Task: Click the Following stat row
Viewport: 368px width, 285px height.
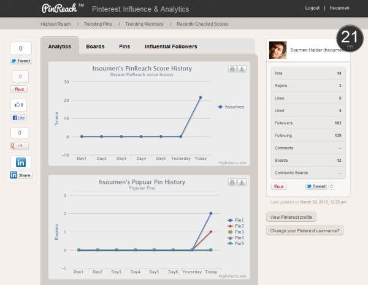Action: point(308,135)
